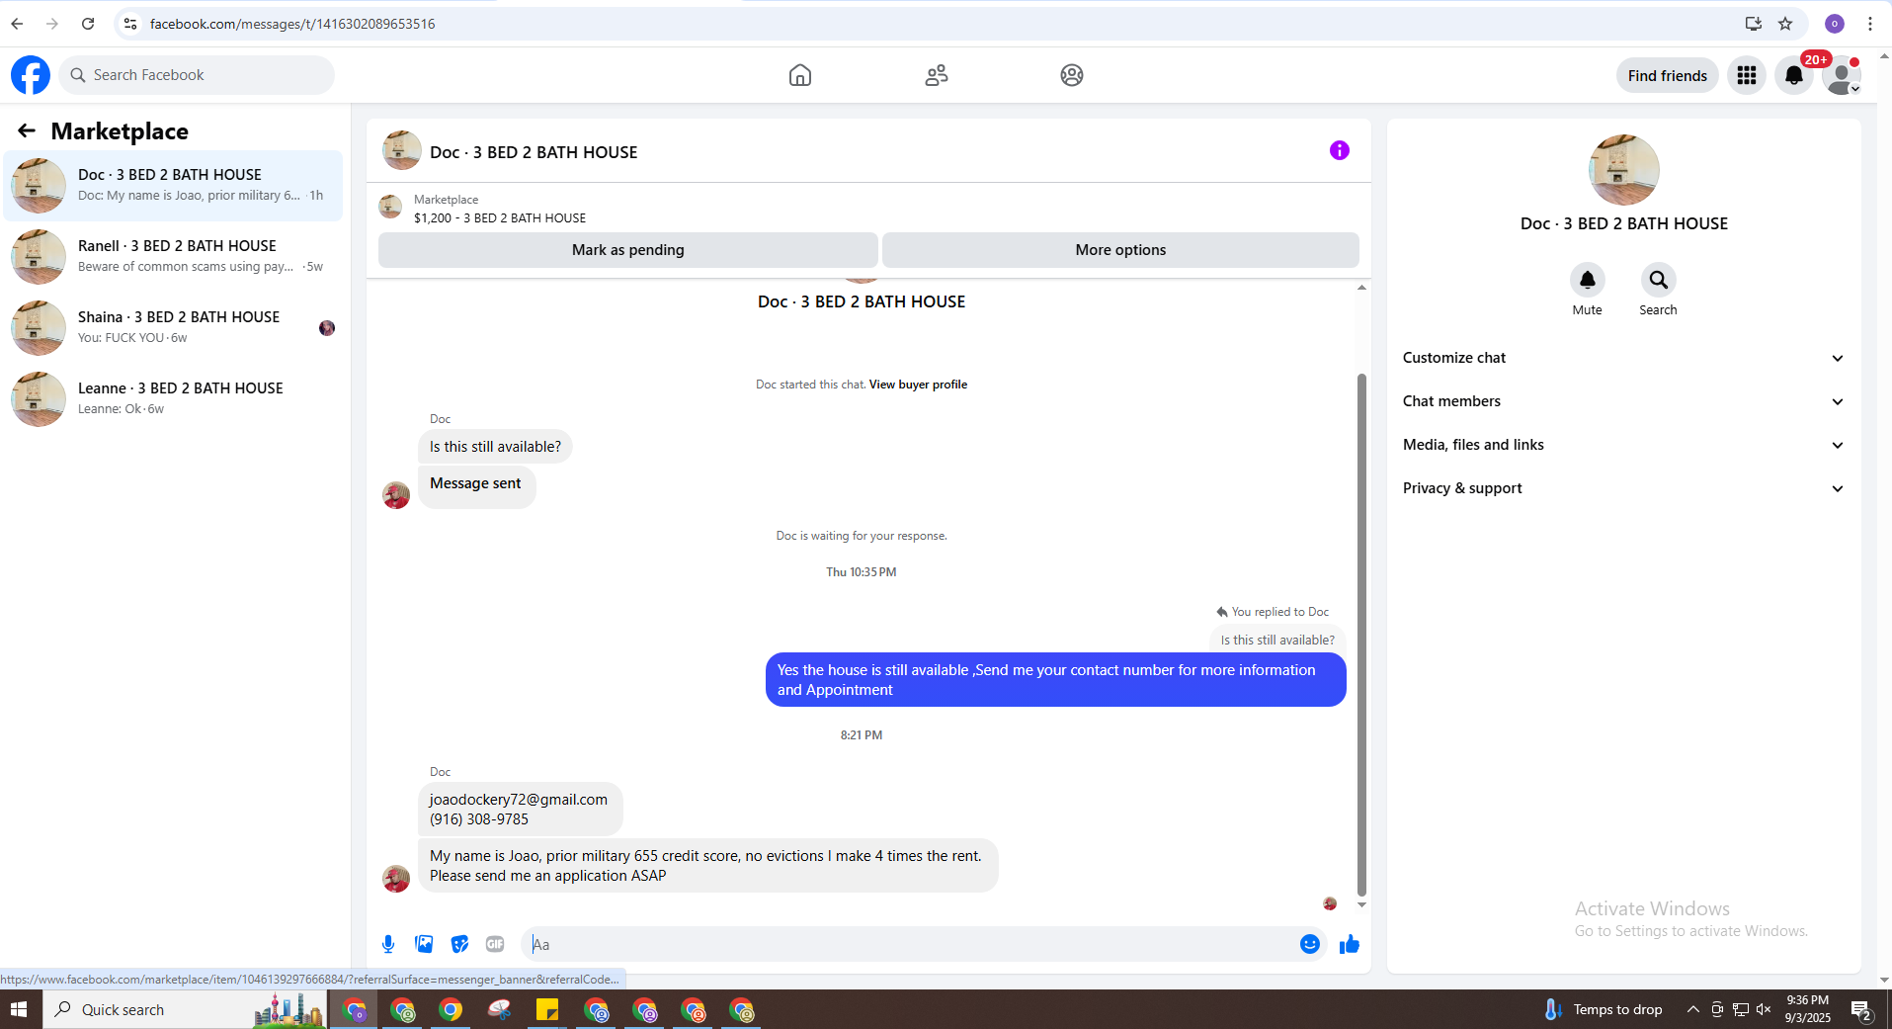Screen dimensions: 1892x1029
Task: Open the Windows Start menu
Action: click(x=19, y=1009)
